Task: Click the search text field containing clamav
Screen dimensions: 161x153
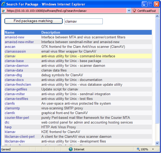Action: 83,21
